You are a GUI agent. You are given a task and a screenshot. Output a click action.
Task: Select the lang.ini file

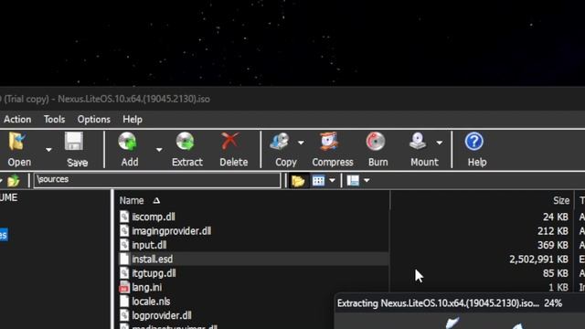tap(146, 288)
